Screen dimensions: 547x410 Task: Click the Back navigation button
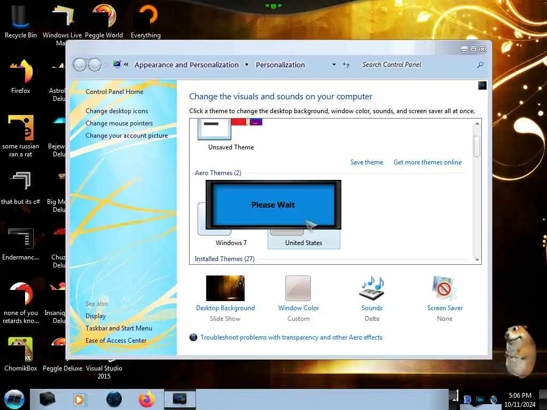click(x=80, y=65)
